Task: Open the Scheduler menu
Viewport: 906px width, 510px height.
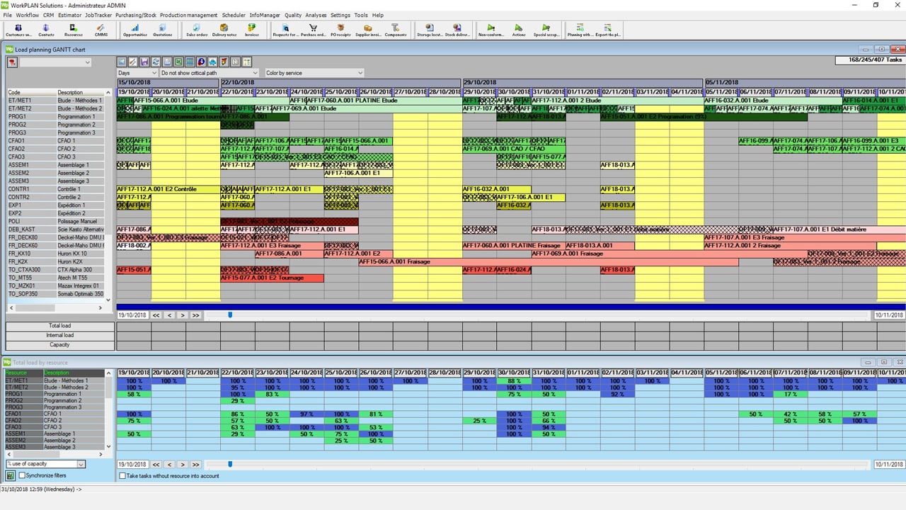Action: pyautogui.click(x=233, y=15)
